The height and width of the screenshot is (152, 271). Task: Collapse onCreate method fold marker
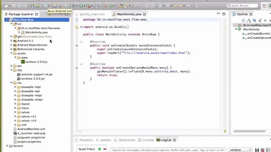pos(81,42)
